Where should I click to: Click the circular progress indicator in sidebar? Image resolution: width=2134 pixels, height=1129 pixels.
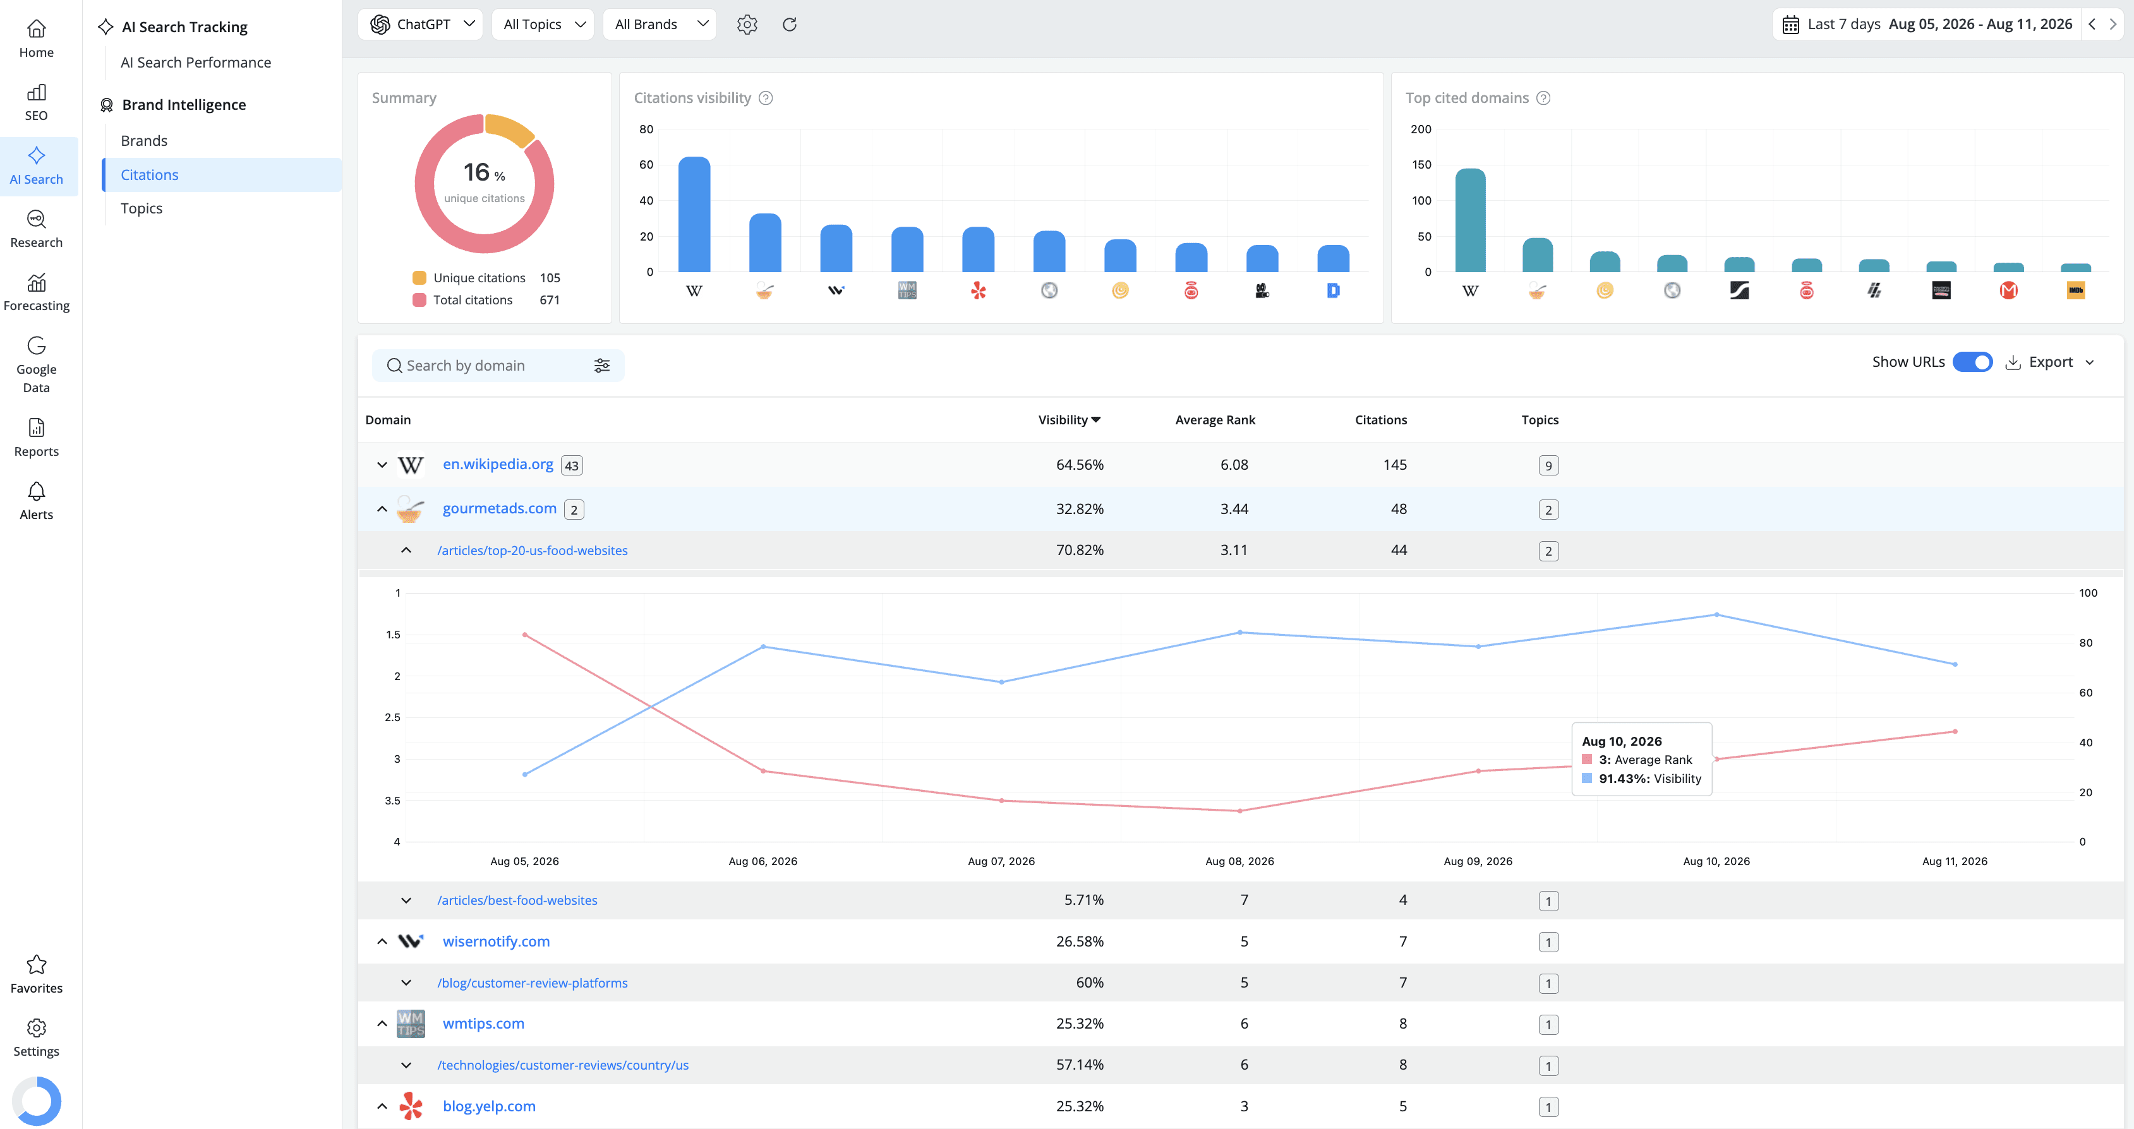(37, 1101)
